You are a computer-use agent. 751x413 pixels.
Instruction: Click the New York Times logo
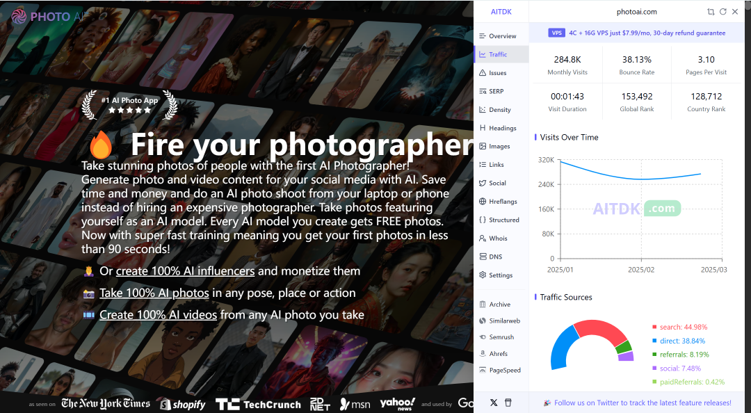click(x=106, y=403)
